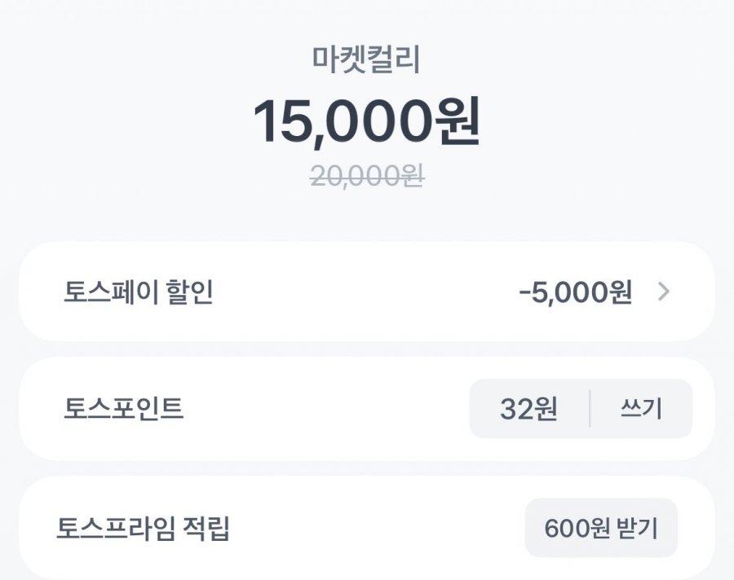Click the word 적립 in the third row

[x=208, y=528]
